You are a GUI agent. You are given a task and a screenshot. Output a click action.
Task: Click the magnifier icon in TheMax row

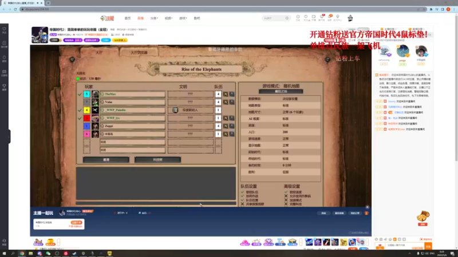(226, 94)
